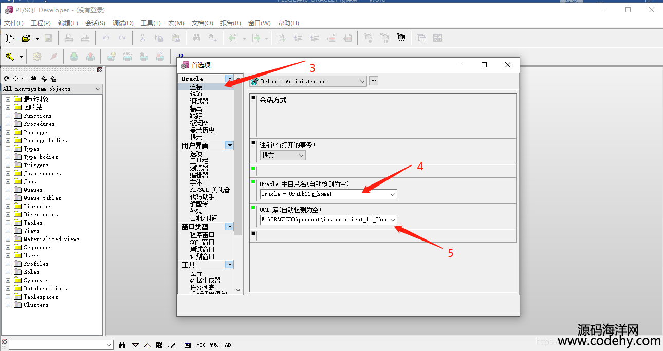
Task: Expand the Procedures tree node
Action: point(8,124)
